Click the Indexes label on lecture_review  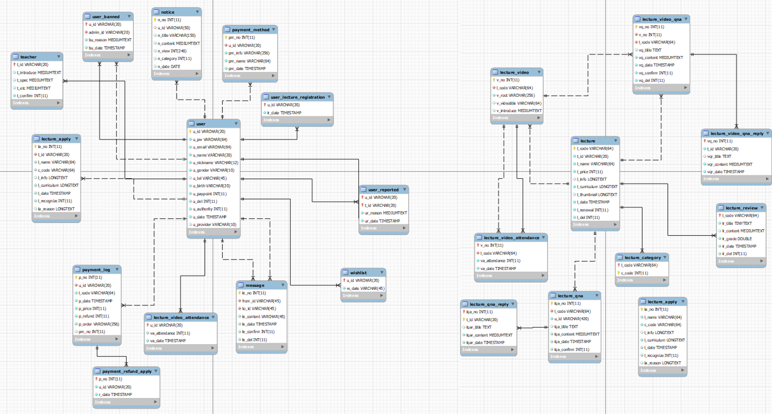(727, 261)
